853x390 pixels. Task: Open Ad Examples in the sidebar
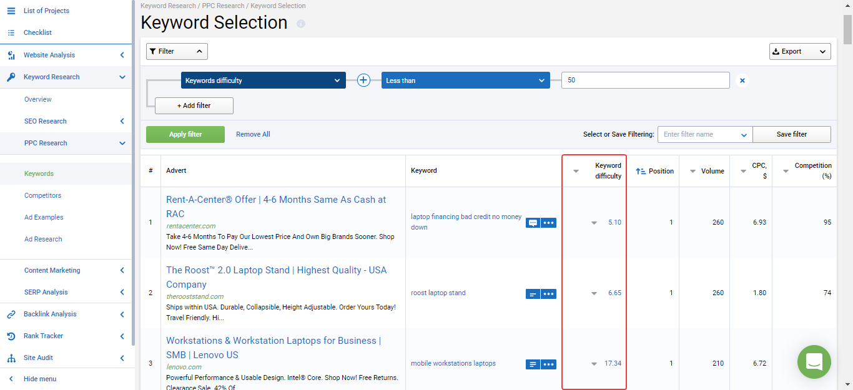44,217
